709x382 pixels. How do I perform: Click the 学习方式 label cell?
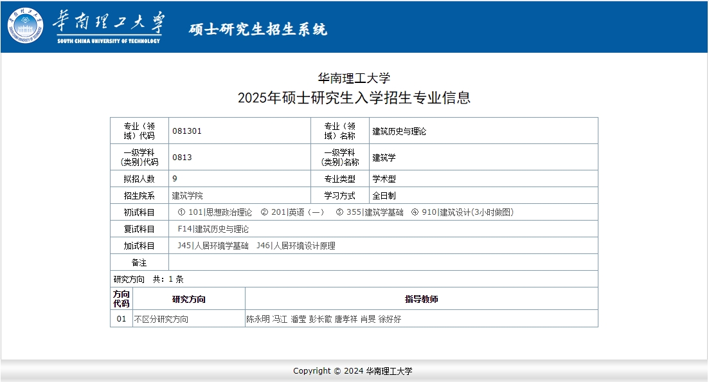point(340,196)
